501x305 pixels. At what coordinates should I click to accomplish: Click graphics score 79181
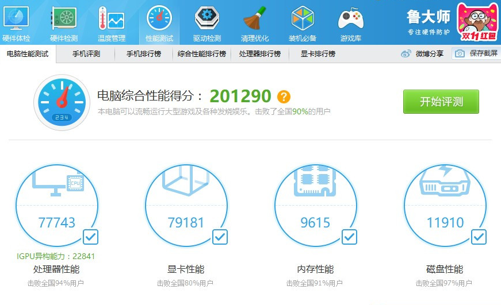point(186,223)
